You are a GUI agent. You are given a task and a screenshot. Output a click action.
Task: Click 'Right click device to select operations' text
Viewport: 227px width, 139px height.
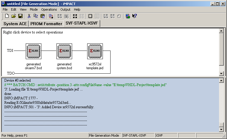coord(33,32)
